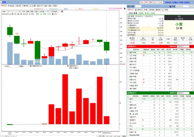
Task: Toggle the chart lock icon beside pink hint
Action: tap(125, 9)
